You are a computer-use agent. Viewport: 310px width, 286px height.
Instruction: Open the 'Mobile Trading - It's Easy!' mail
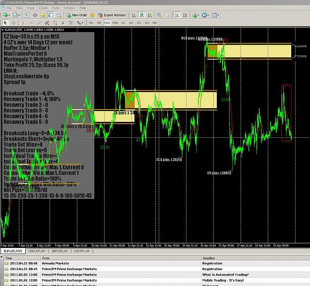coord(157,280)
